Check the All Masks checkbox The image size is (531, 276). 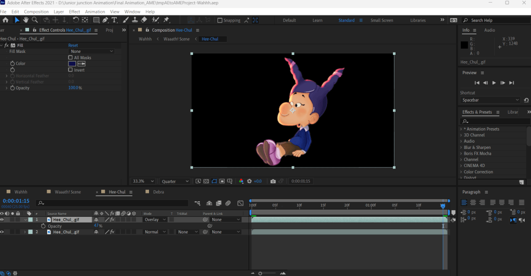tap(71, 58)
